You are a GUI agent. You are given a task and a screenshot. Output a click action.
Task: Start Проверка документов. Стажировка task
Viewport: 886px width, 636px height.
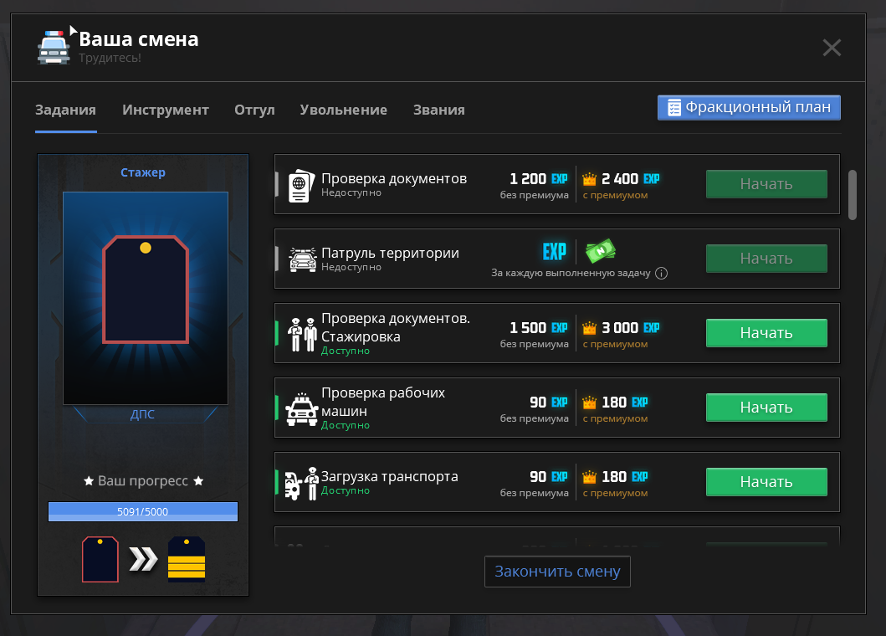pos(766,333)
